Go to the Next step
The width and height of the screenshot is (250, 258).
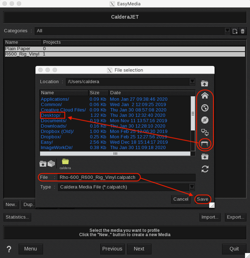[x=139, y=249]
